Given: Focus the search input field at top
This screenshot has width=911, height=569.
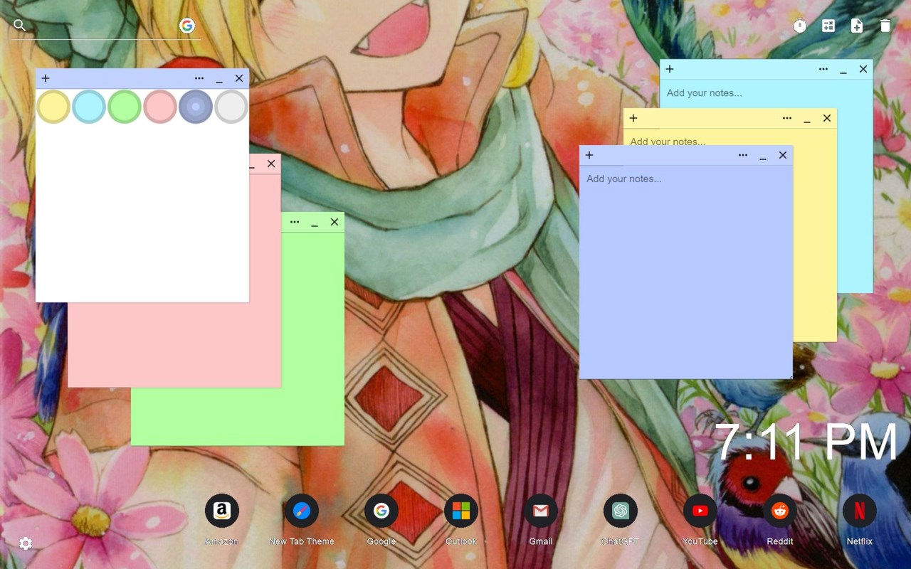Looking at the screenshot, I should 103,26.
